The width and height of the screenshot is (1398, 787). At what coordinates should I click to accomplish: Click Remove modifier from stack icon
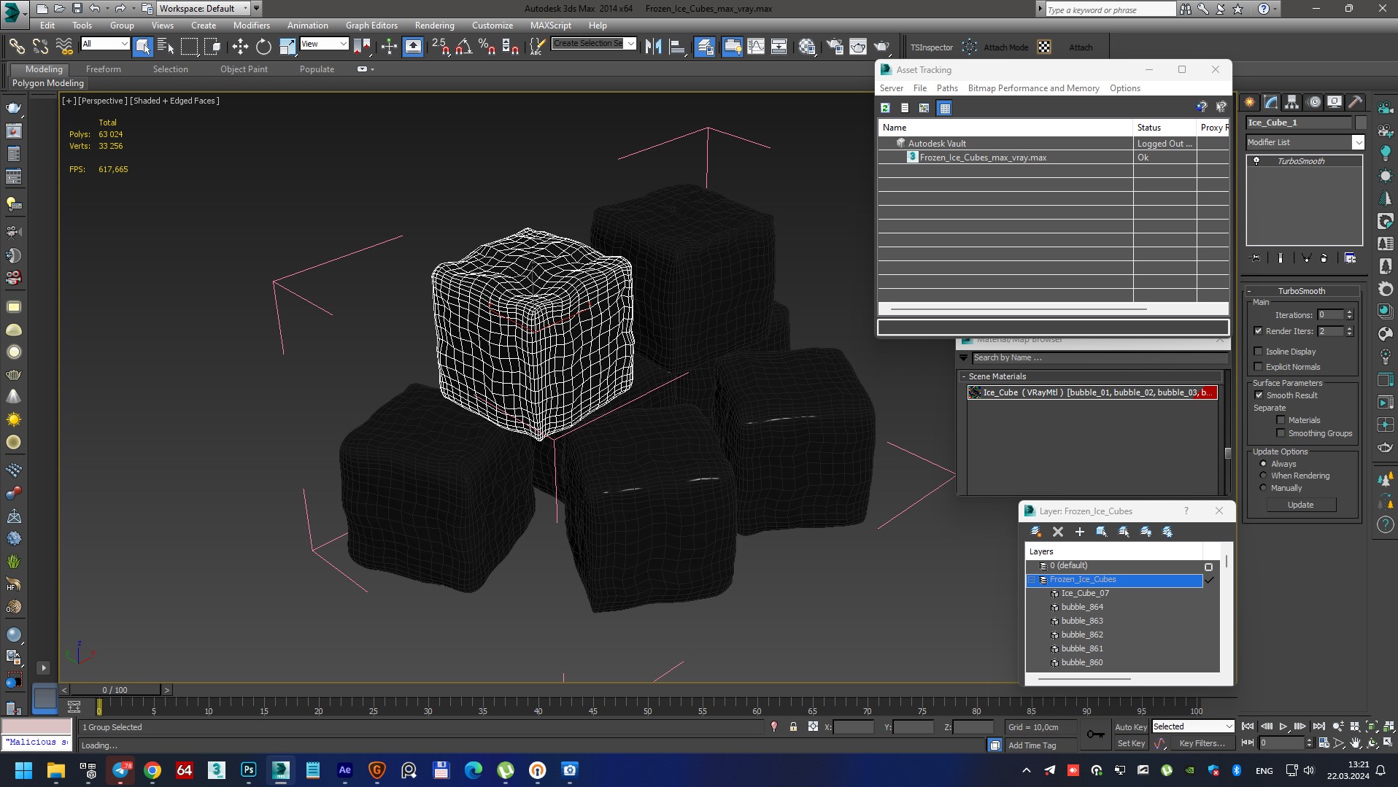[x=1324, y=258]
